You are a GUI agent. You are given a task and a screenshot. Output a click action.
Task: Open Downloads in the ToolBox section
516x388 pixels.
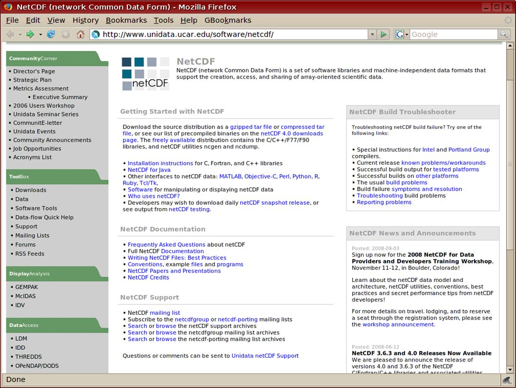click(x=31, y=190)
